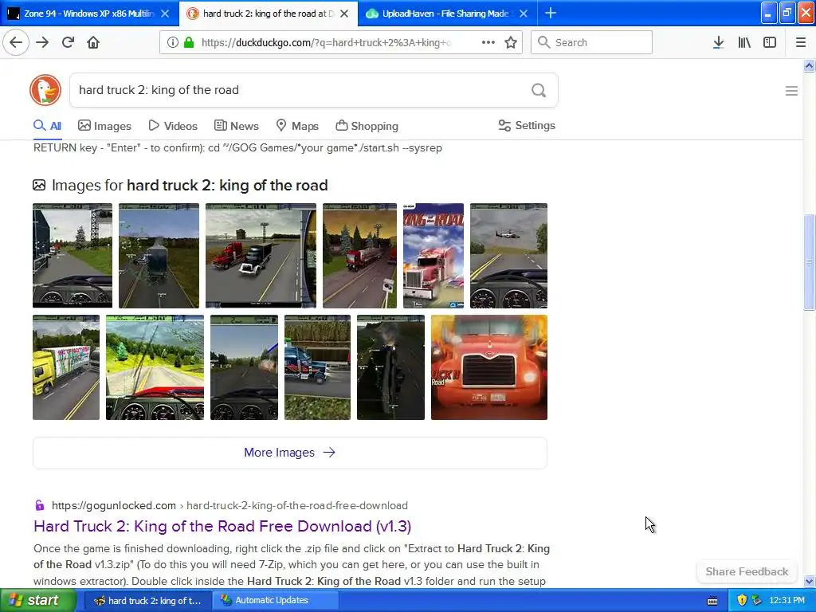This screenshot has height=612, width=816.
Task: Select the All results tab
Action: point(47,126)
